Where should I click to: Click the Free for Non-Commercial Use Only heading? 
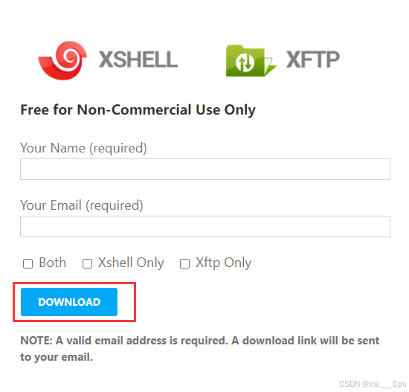pos(138,110)
